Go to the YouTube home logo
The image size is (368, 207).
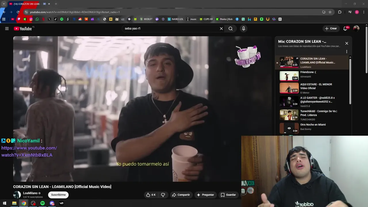tap(23, 28)
